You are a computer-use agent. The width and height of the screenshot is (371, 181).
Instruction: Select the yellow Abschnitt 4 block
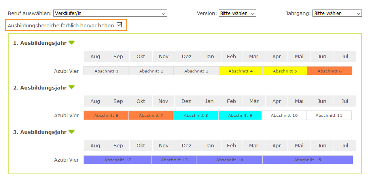pyautogui.click(x=240, y=71)
